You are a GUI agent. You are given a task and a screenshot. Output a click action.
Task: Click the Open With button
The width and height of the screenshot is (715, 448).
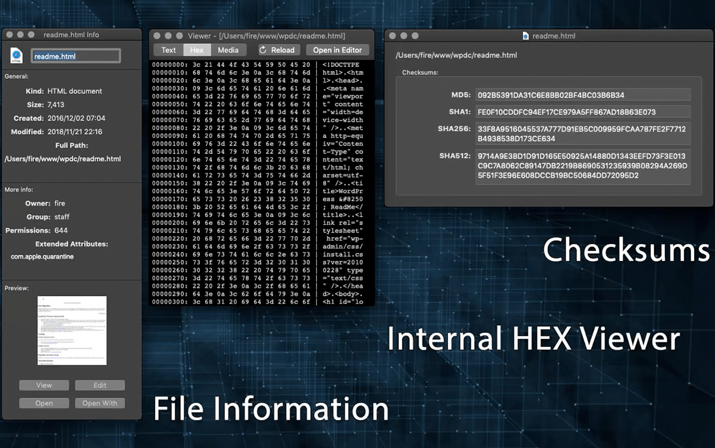(100, 403)
